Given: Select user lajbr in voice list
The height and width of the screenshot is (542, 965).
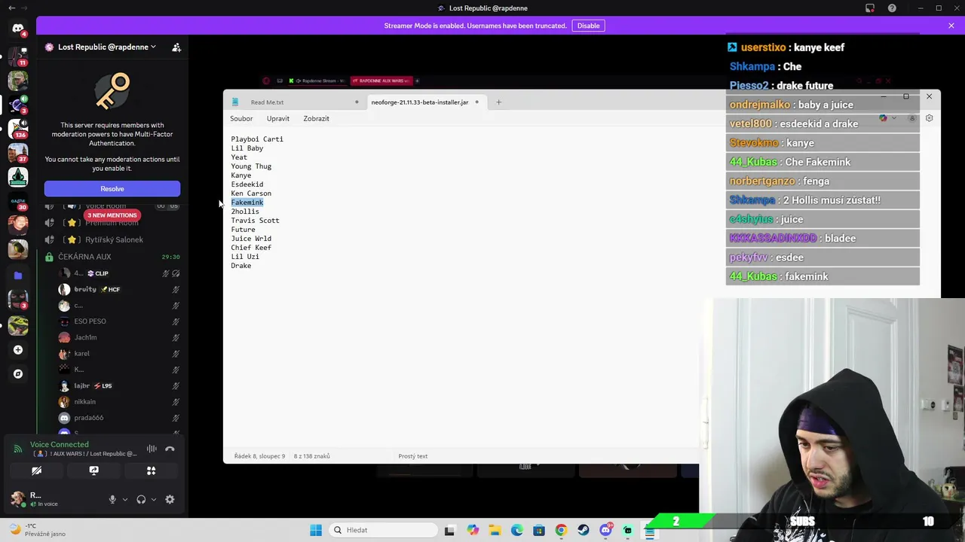Looking at the screenshot, I should click(81, 385).
